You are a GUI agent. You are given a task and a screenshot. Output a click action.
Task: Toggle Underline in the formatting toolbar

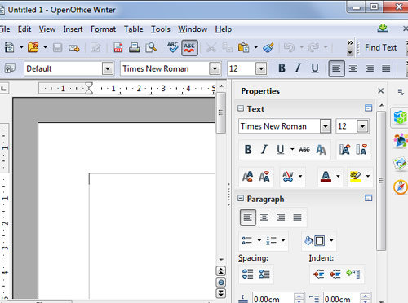[x=315, y=68]
